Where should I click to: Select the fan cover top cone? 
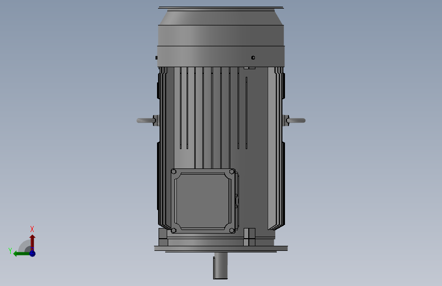point(221,18)
